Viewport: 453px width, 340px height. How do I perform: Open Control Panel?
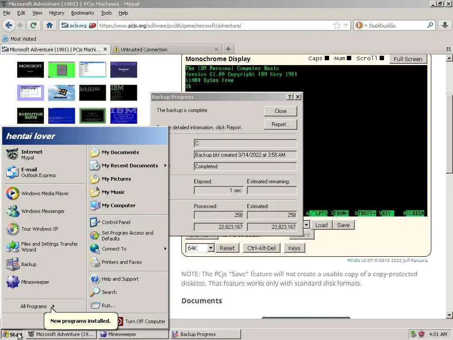pos(128,222)
